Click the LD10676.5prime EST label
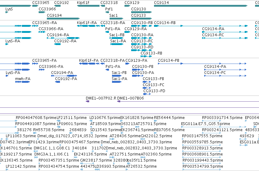This screenshot has height=171, width=259. (105, 118)
